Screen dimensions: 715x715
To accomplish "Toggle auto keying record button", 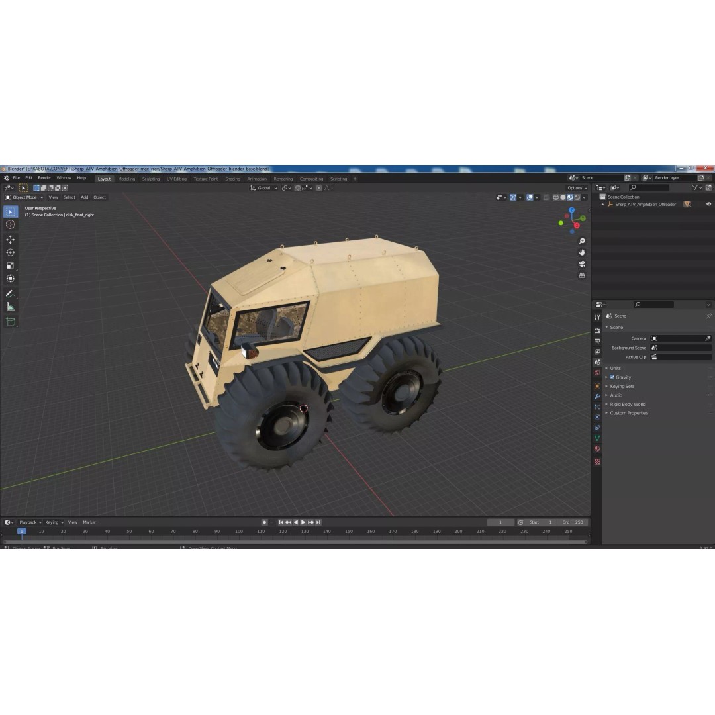I will click(x=264, y=522).
